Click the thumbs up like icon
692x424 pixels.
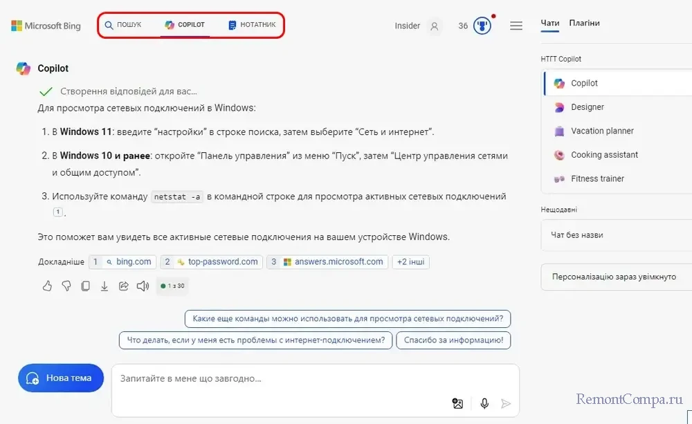click(x=47, y=286)
